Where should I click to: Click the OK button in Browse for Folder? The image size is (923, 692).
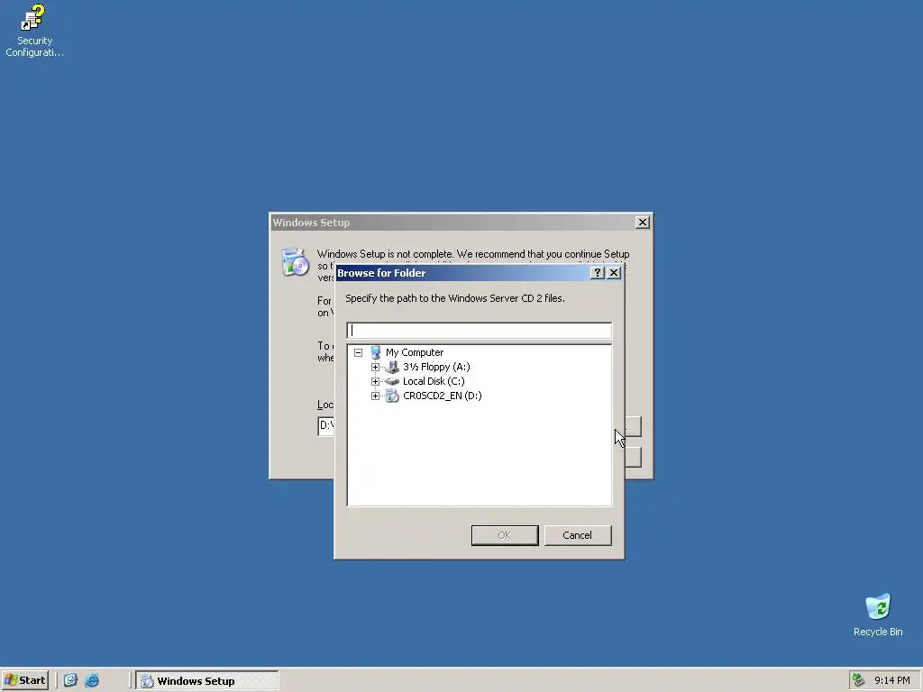click(x=505, y=535)
